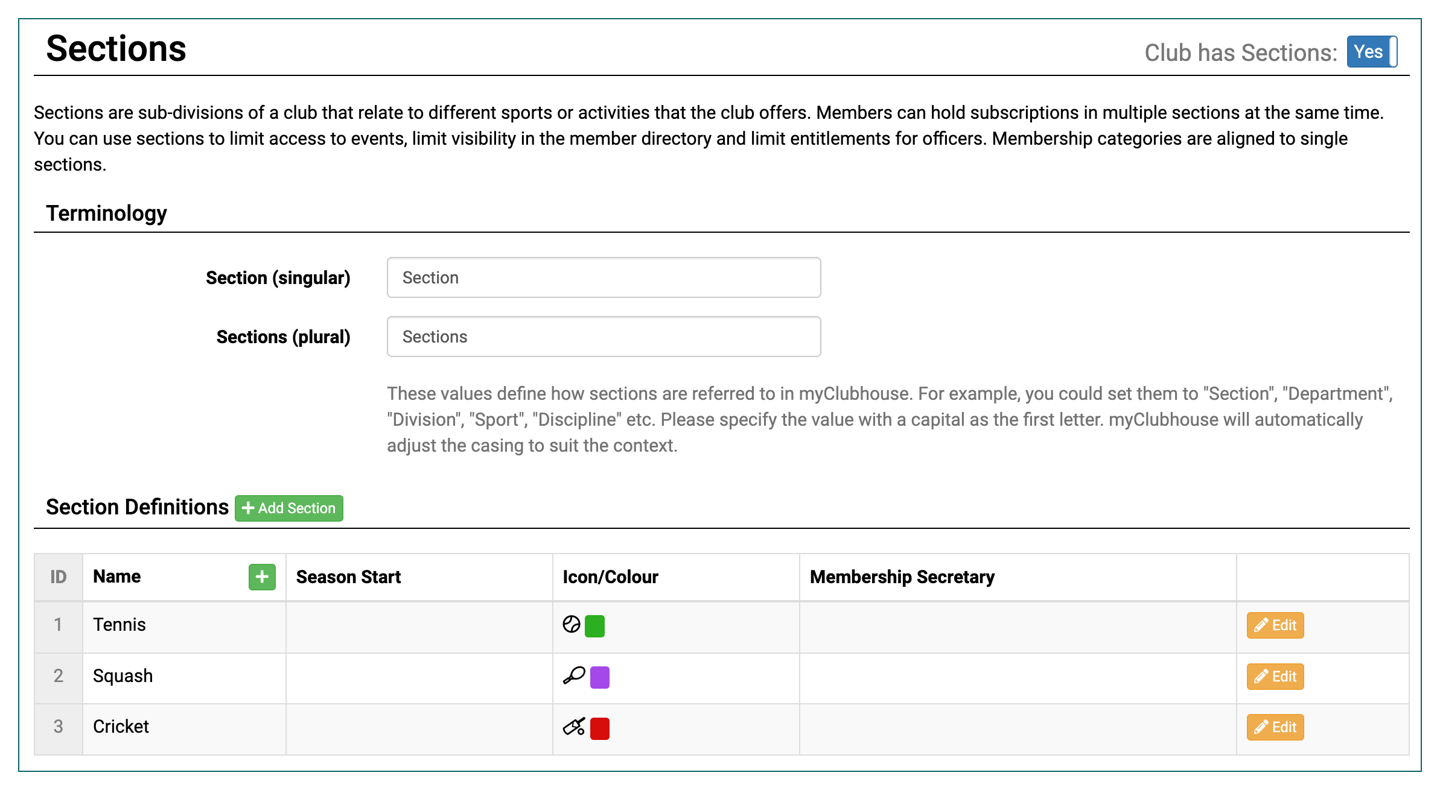Click the Sections page title
The image size is (1440, 790).
click(x=116, y=48)
